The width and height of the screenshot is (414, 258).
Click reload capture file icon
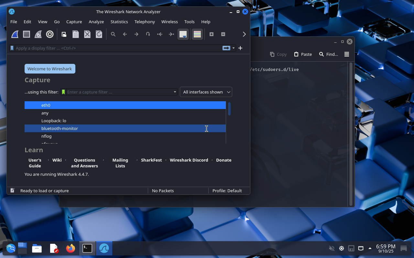pyautogui.click(x=99, y=34)
